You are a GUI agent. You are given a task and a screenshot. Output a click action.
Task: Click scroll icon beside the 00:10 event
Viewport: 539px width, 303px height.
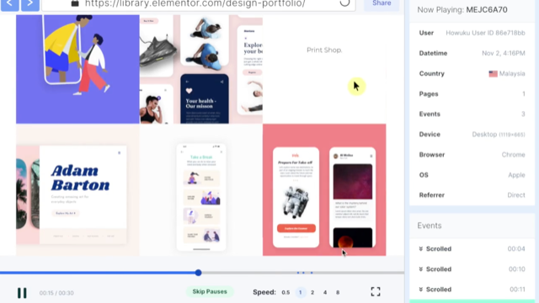coord(421,269)
